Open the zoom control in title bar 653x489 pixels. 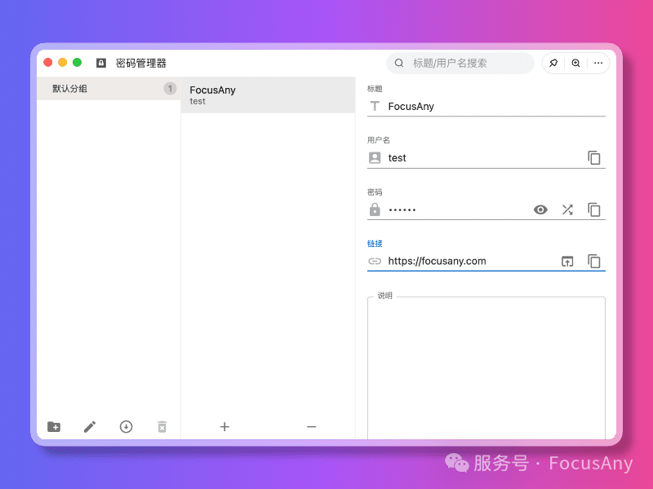pos(575,63)
